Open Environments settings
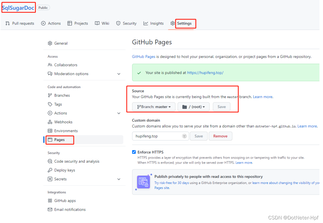Image resolution: width=323 pixels, height=223 pixels. pos(66,131)
